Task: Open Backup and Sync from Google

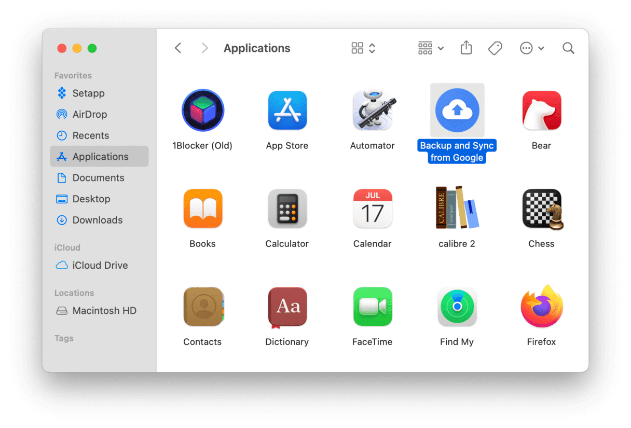Action: [x=457, y=110]
